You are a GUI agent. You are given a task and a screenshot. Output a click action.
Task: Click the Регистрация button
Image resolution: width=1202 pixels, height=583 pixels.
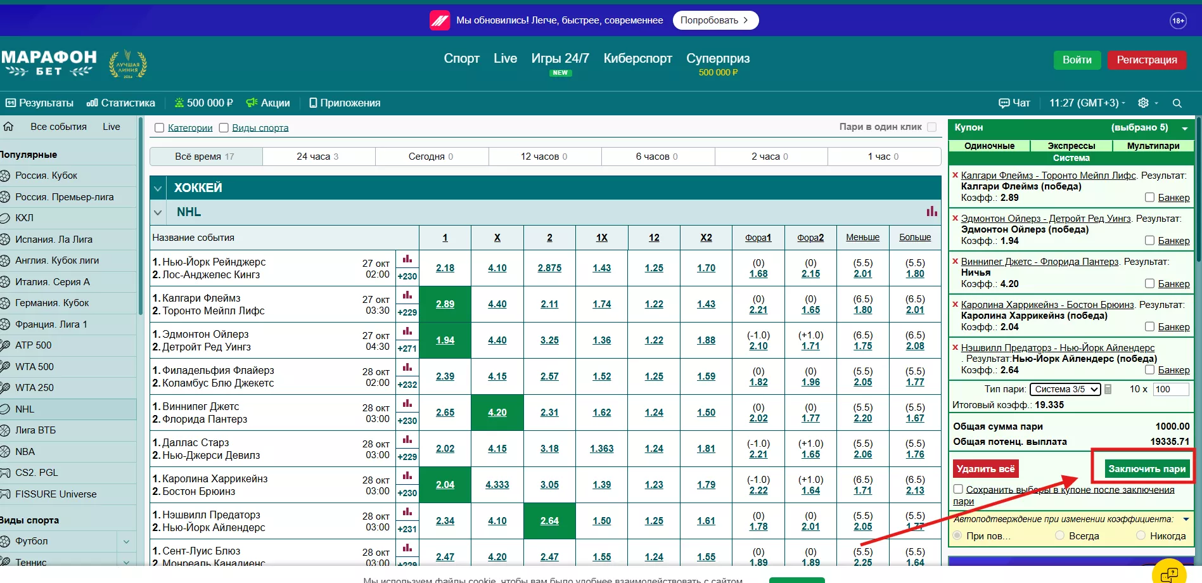(x=1147, y=60)
